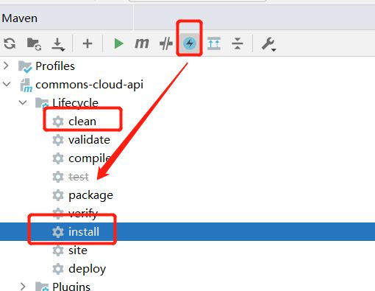Select the site lifecycle goal
Viewport: 375px width, 291px height.
[78, 250]
